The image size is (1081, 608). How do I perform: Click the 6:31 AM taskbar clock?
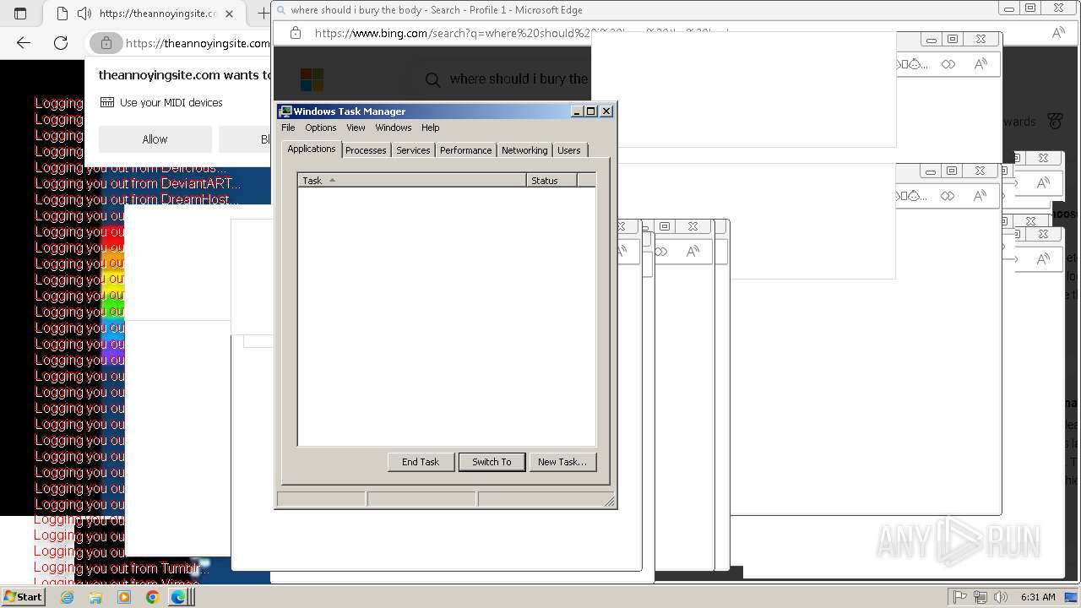pyautogui.click(x=1038, y=597)
